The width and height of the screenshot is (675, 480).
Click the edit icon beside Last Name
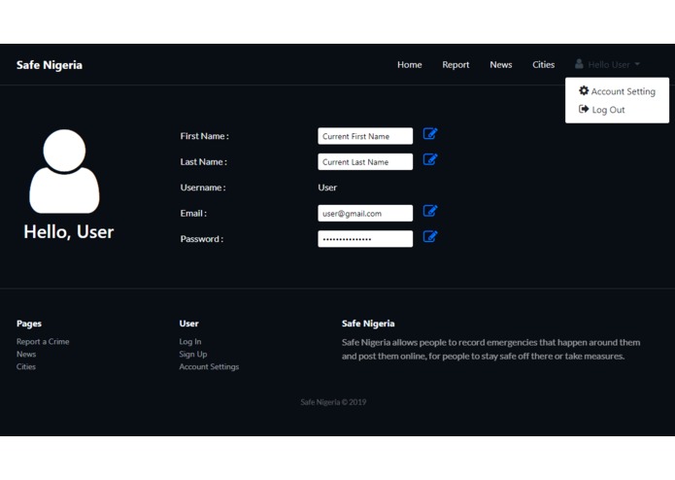tap(430, 159)
